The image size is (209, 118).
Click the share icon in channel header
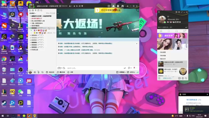coord(80,6)
